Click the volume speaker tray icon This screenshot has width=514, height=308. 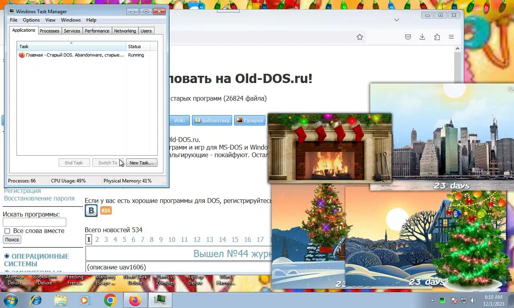473,300
